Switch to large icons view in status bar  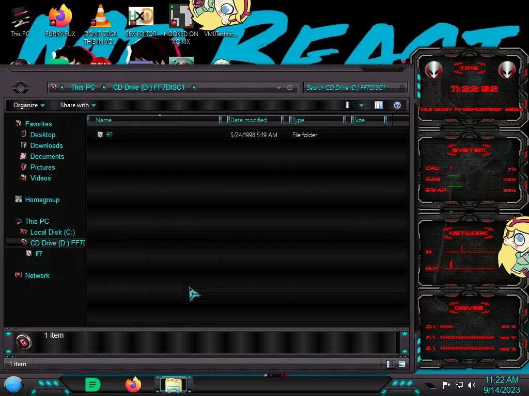point(402,364)
